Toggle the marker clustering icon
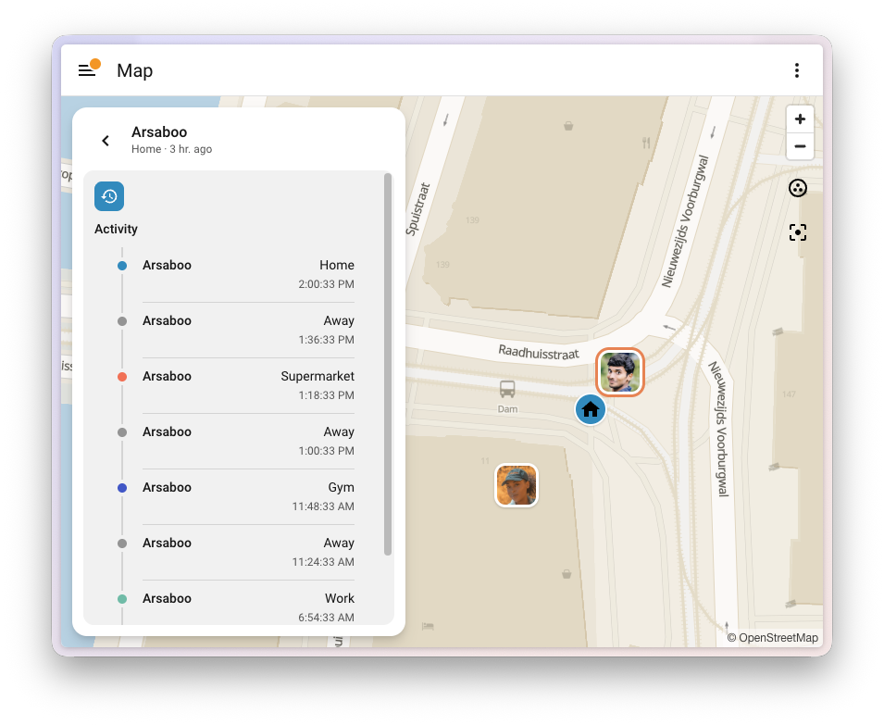The height and width of the screenshot is (725, 884). [x=798, y=188]
